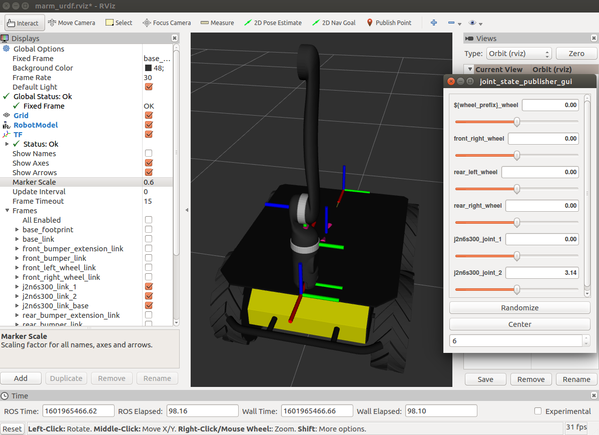Image resolution: width=599 pixels, height=435 pixels.
Task: Toggle Show Axes checkbox
Action: 149,163
